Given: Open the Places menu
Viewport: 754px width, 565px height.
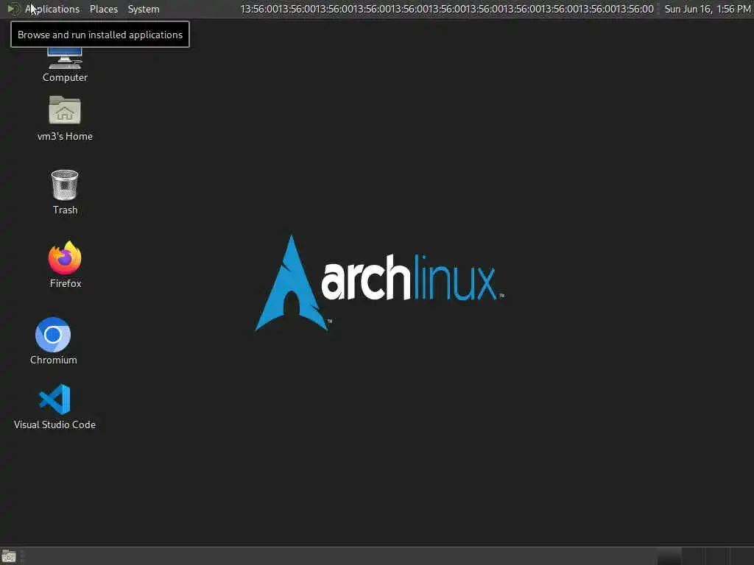Looking at the screenshot, I should pos(103,9).
